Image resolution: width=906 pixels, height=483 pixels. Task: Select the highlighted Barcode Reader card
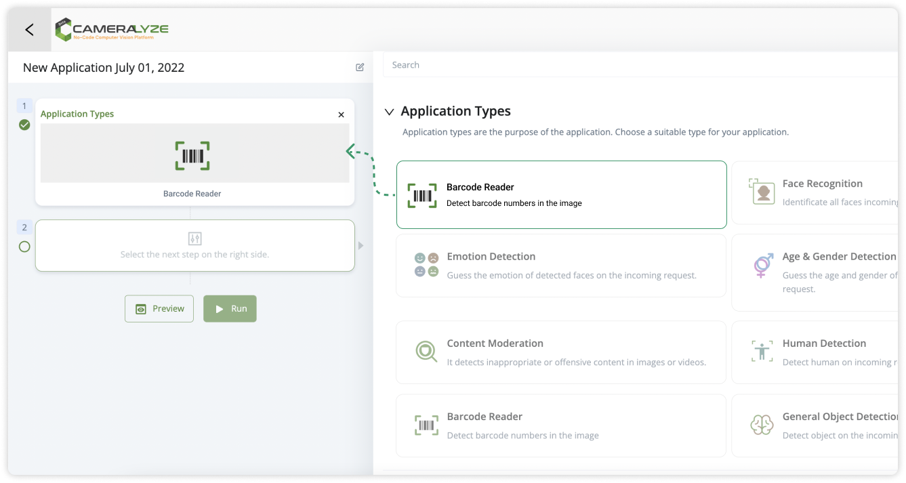click(x=561, y=194)
